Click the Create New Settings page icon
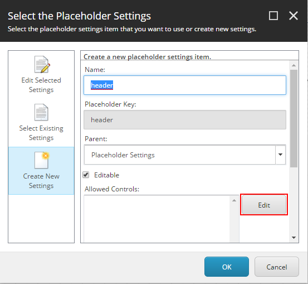 42,160
